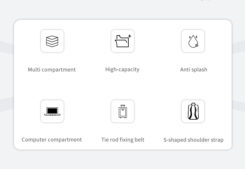Click the small crossed circle on the droplet icon
The width and height of the screenshot is (245, 169).
pos(197,45)
